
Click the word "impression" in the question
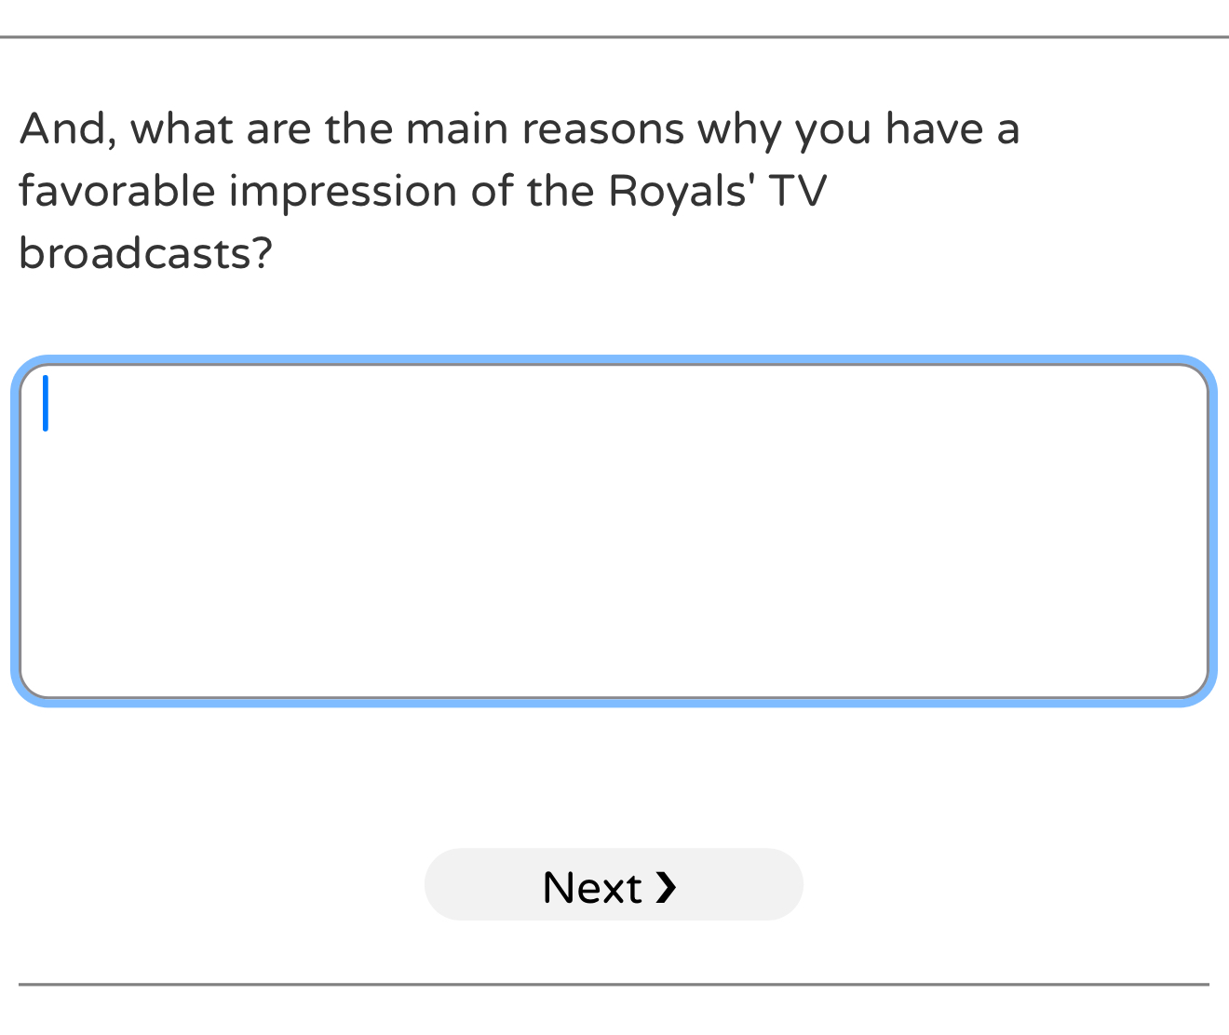coord(344,191)
